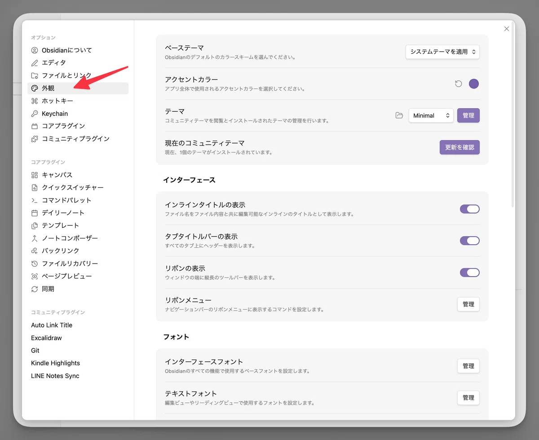The height and width of the screenshot is (440, 539).
Task: Click the 外観 palette icon
Action: [x=35, y=88]
